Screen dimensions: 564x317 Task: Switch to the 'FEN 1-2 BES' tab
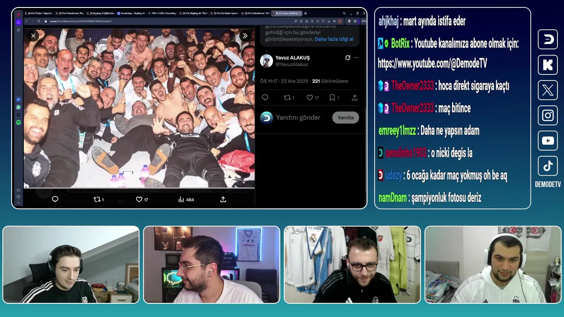[162, 13]
